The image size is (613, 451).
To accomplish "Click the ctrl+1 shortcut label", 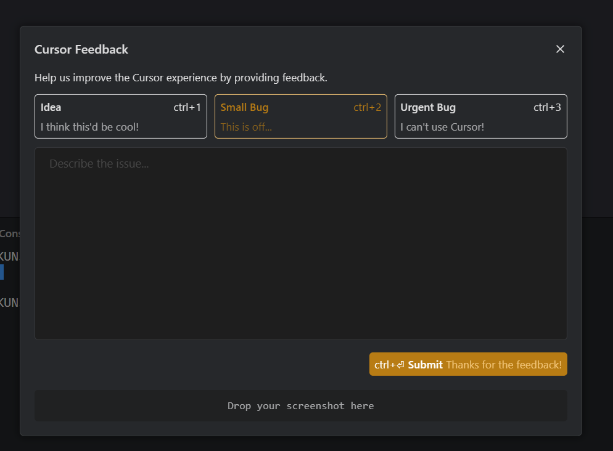I will [x=187, y=108].
